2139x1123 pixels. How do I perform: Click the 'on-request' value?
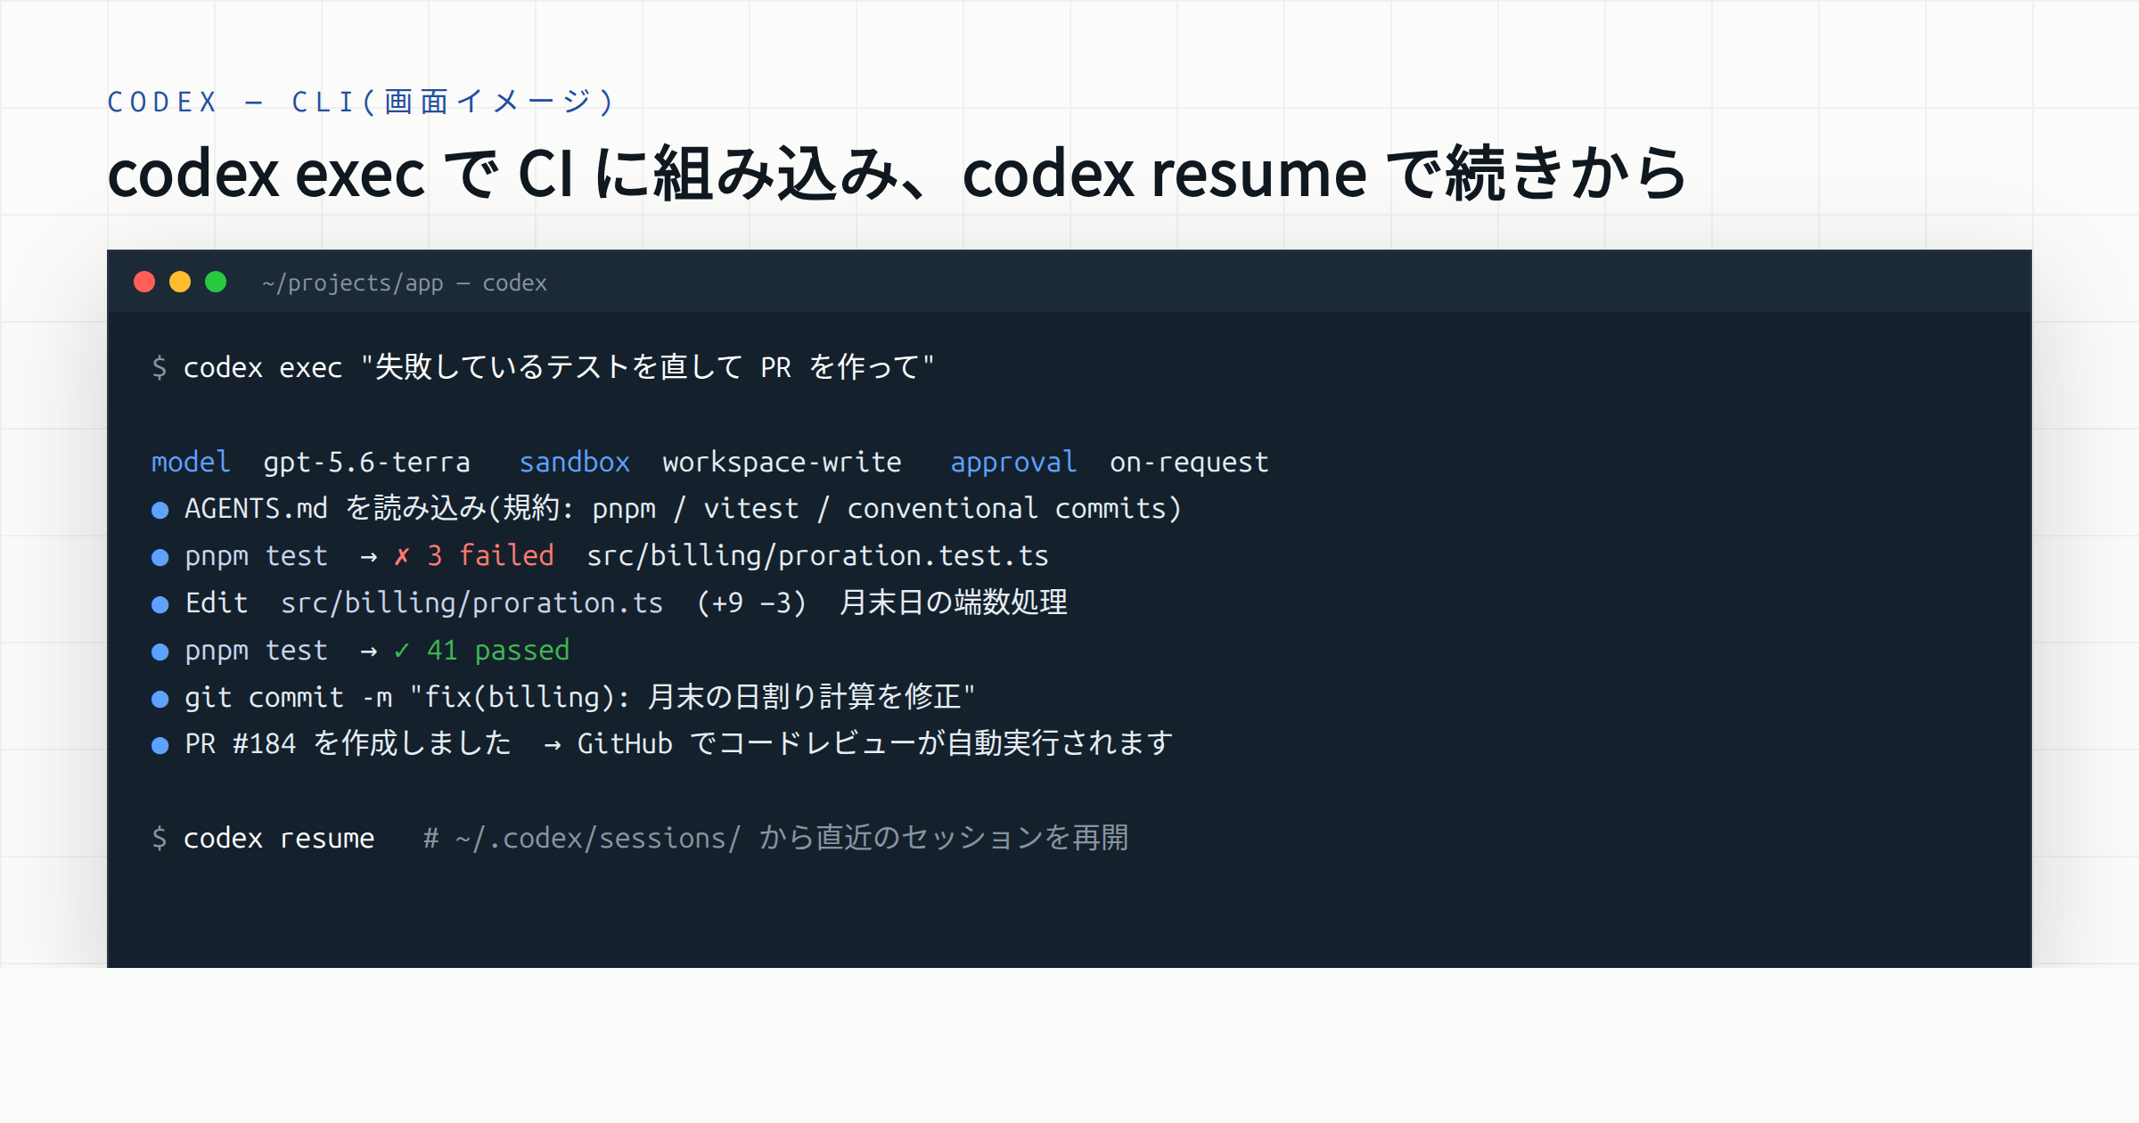[1189, 463]
